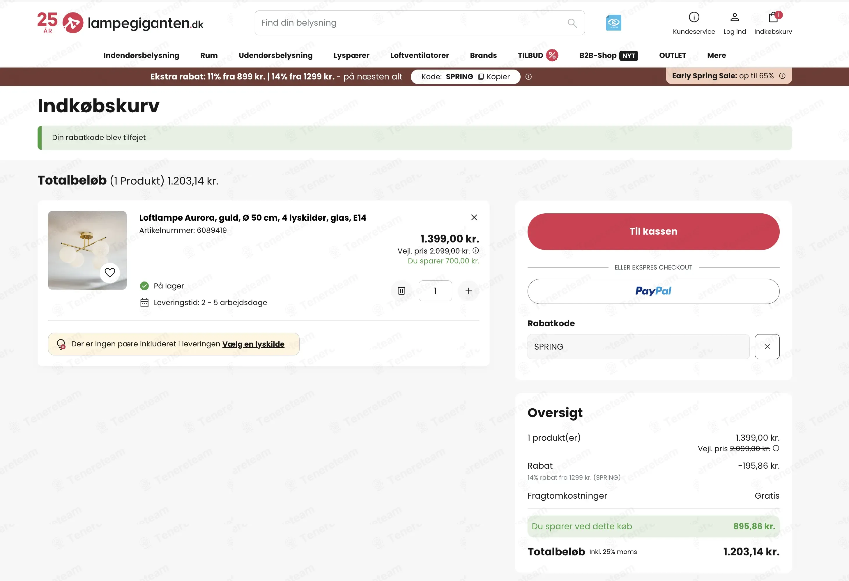Copy the SPRING code via Kopier

pos(494,77)
